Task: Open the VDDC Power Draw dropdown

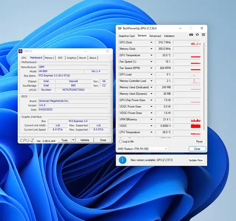Action: (x=152, y=106)
